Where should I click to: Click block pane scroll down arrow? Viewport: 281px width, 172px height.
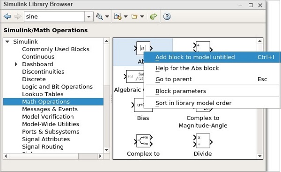[x=260, y=156]
